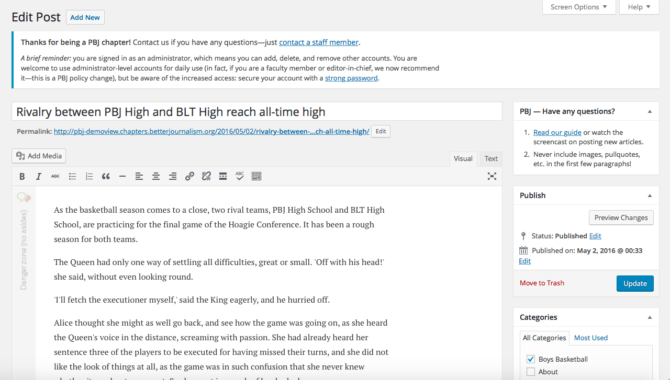This screenshot has width=670, height=380.
Task: Edit the post Status
Action: point(595,236)
